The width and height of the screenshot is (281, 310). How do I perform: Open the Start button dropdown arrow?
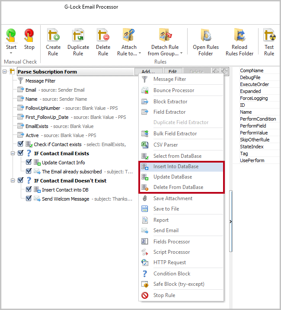11,53
